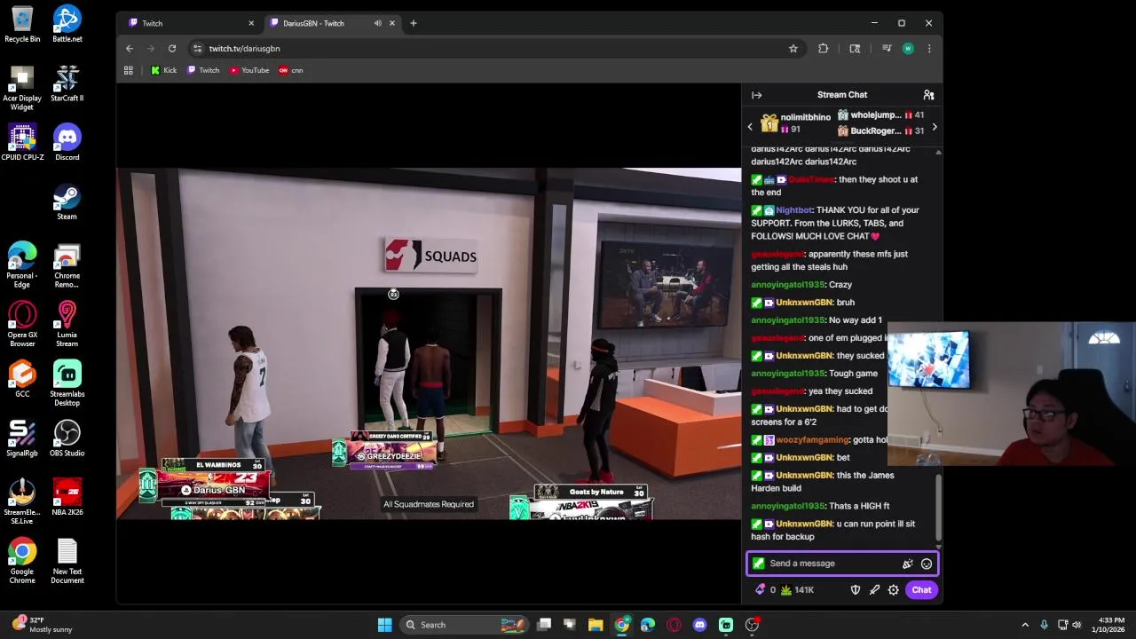The height and width of the screenshot is (639, 1136).
Task: Open the emote picker in chat
Action: 927,564
